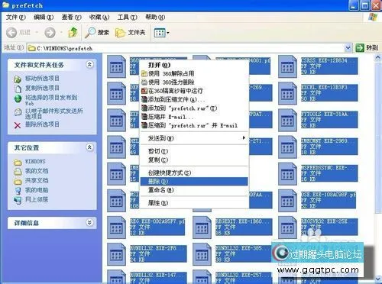
Task: Click 以电子邮件形式发送所选项目 link
Action: click(x=53, y=114)
